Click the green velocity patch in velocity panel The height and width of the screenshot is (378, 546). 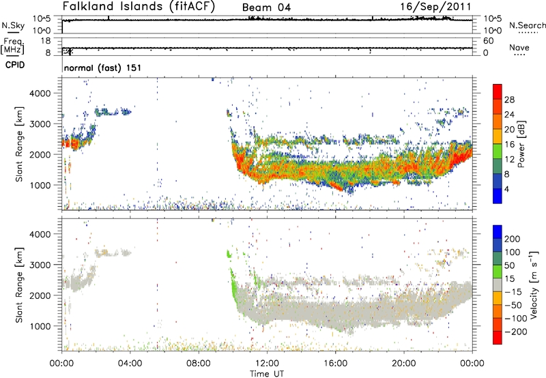[x=233, y=285]
